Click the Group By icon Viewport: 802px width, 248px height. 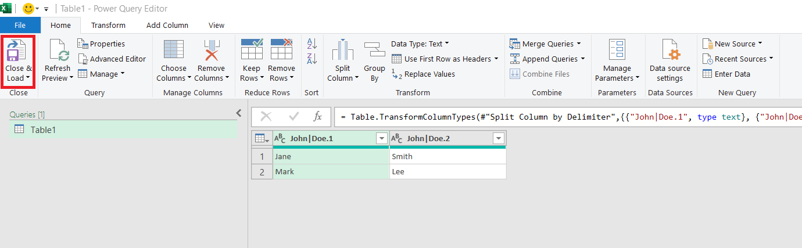pos(374,50)
